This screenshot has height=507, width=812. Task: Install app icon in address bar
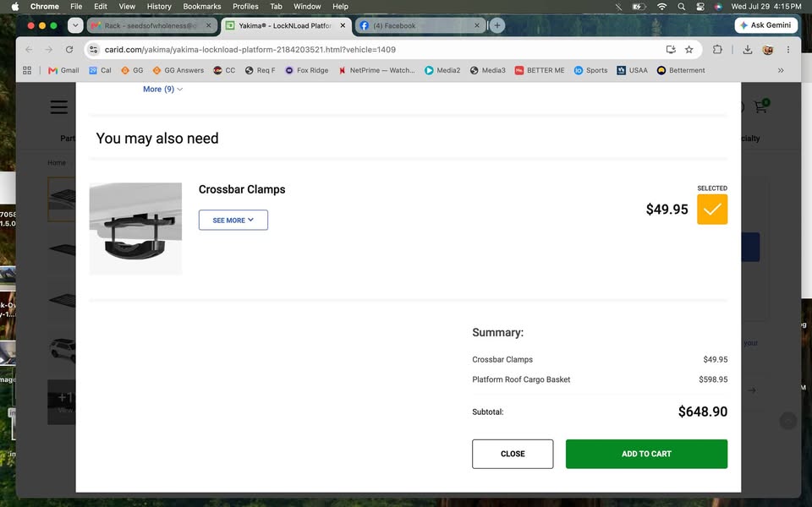pos(671,50)
